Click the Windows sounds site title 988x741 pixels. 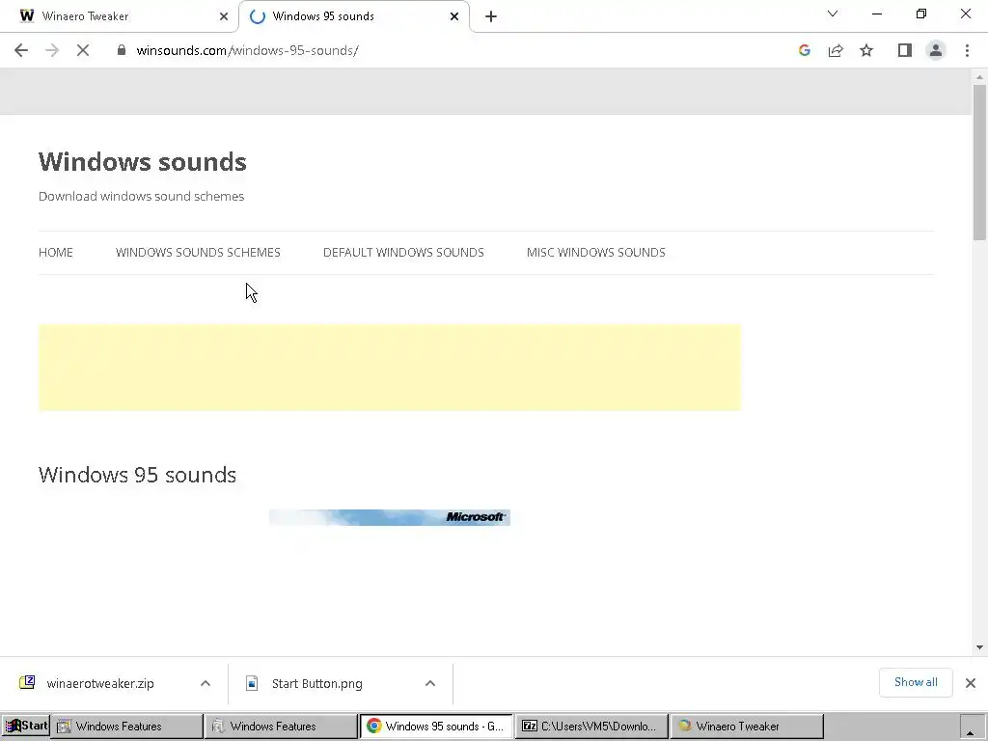(x=143, y=162)
